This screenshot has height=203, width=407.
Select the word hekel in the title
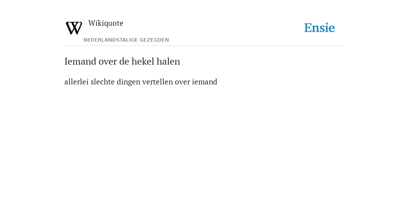pyautogui.click(x=143, y=61)
